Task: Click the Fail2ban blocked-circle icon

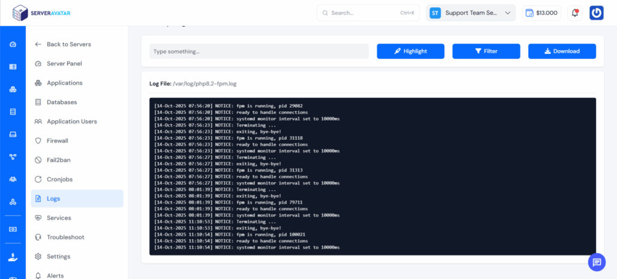Action: pyautogui.click(x=38, y=160)
